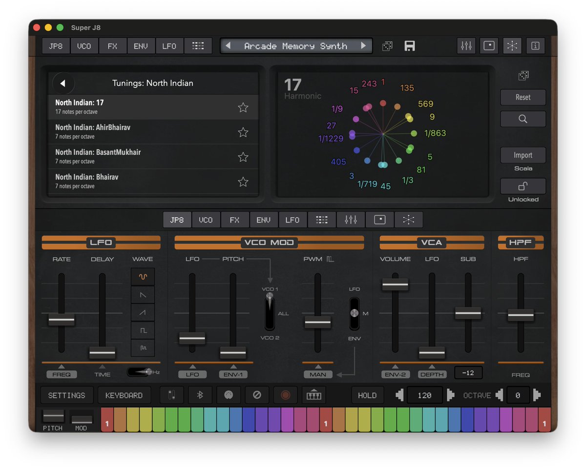Open the ENV-2 selector under VOLUME
Viewport: 586px width, 470px height.
point(396,374)
